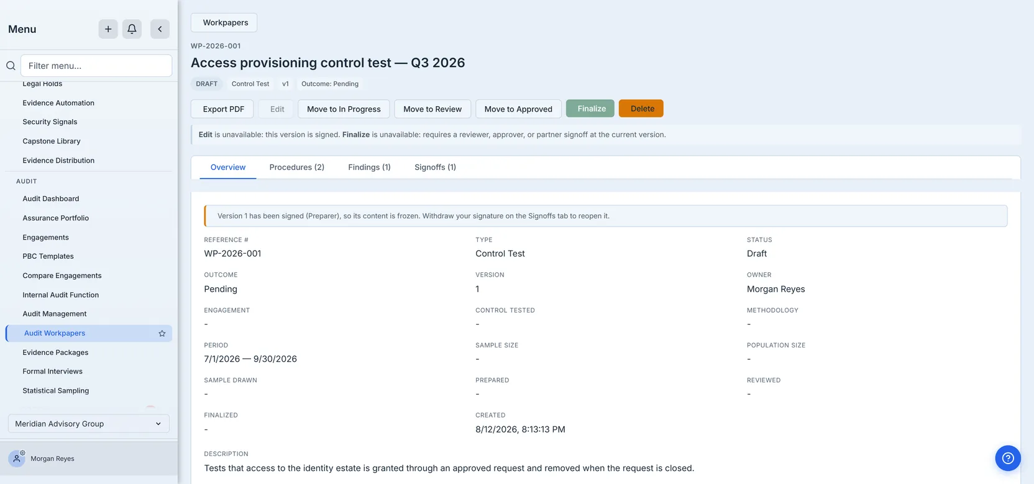
Task: Click the search magnifier icon
Action: pyautogui.click(x=11, y=66)
